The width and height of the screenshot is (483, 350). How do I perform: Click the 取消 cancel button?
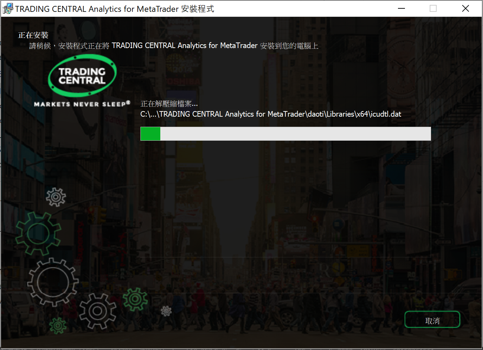(x=432, y=320)
